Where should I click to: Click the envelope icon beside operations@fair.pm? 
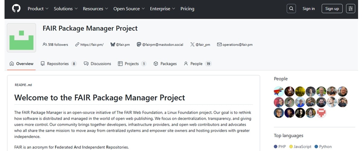pyautogui.click(x=219, y=44)
